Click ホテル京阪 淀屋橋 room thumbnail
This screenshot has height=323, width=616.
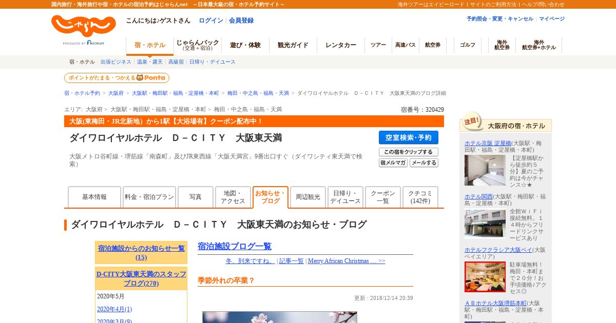(485, 170)
